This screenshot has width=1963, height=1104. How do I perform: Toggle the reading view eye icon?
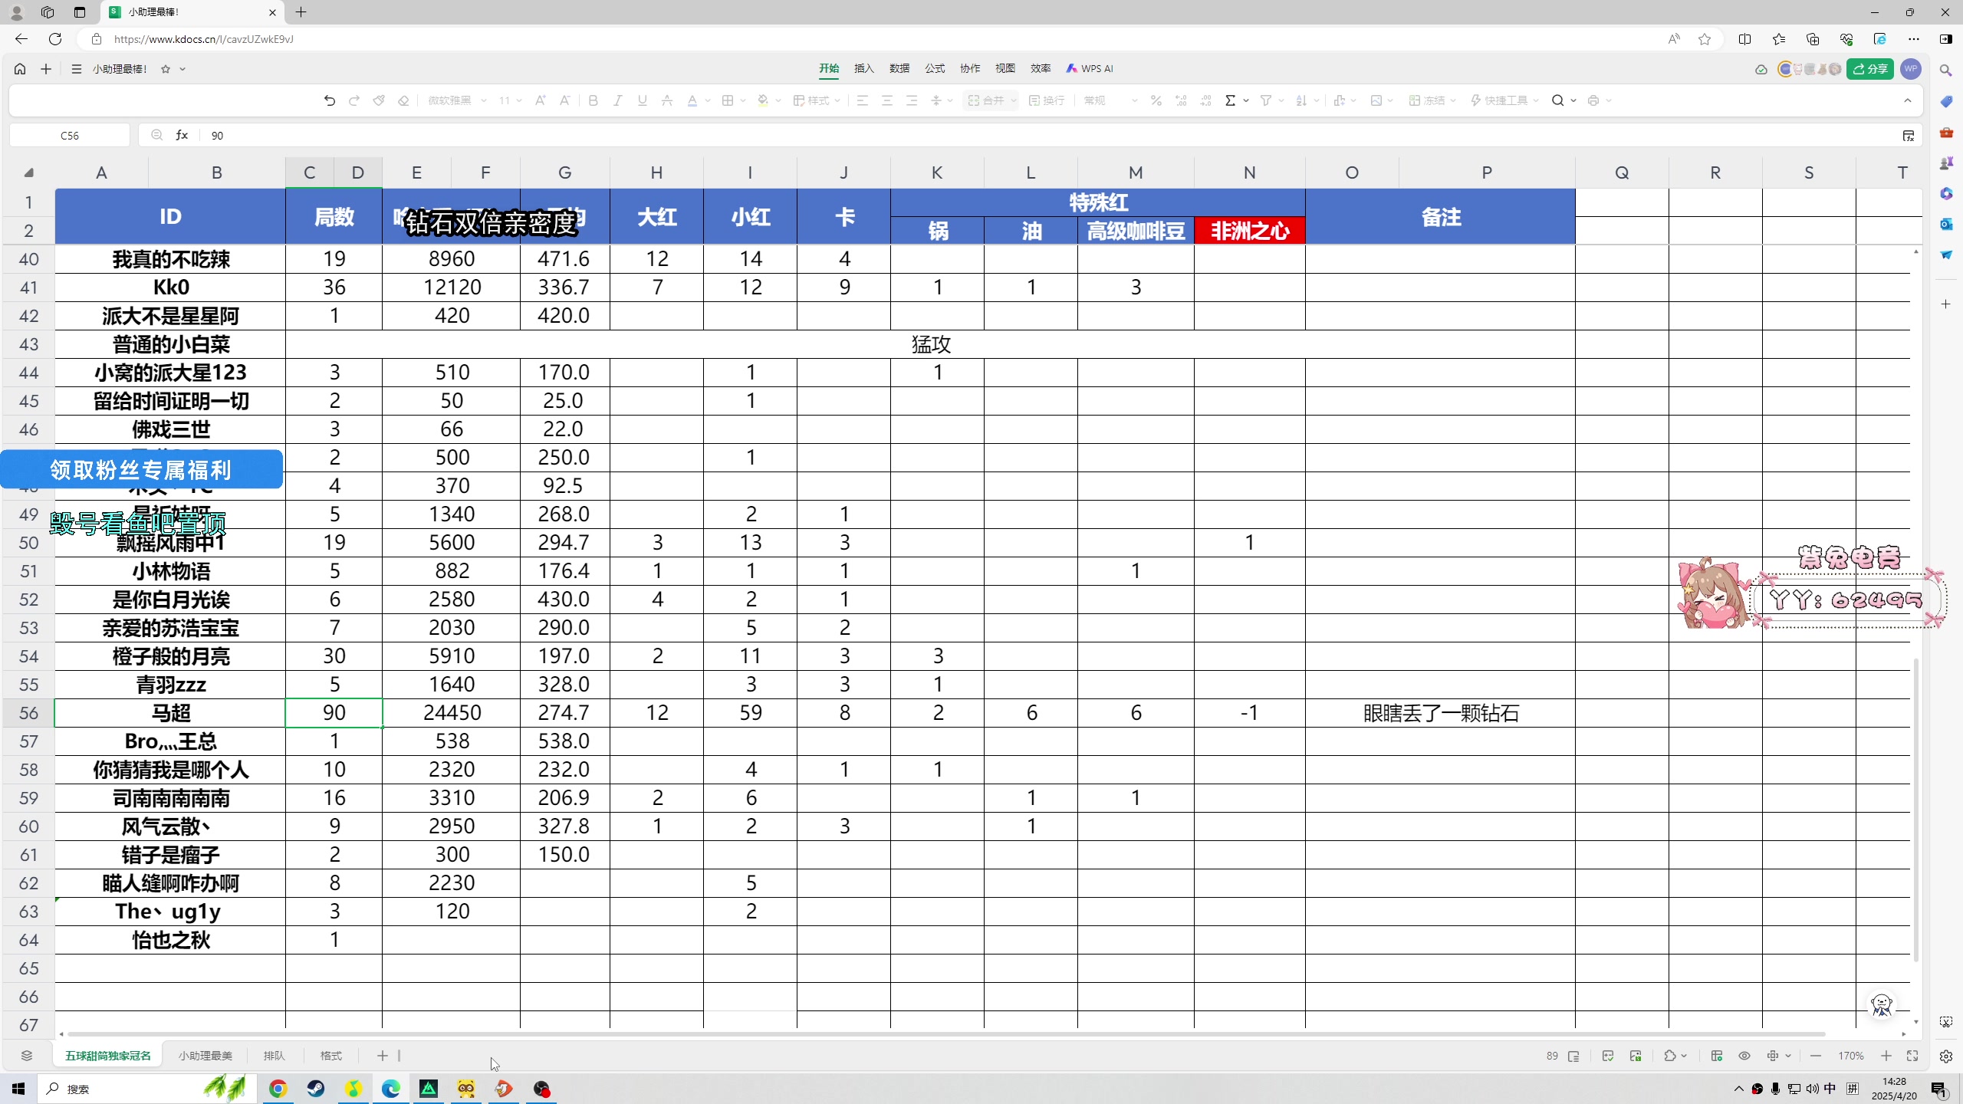point(1744,1056)
